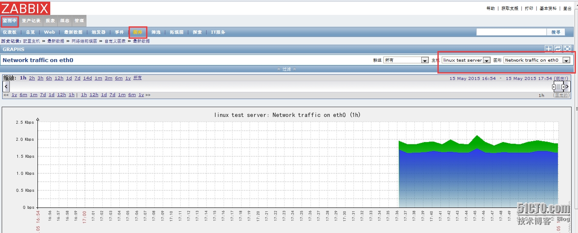Screen dimensions: 578x233
Task: Click left arrow of time scrollbar
Action: click(6, 87)
